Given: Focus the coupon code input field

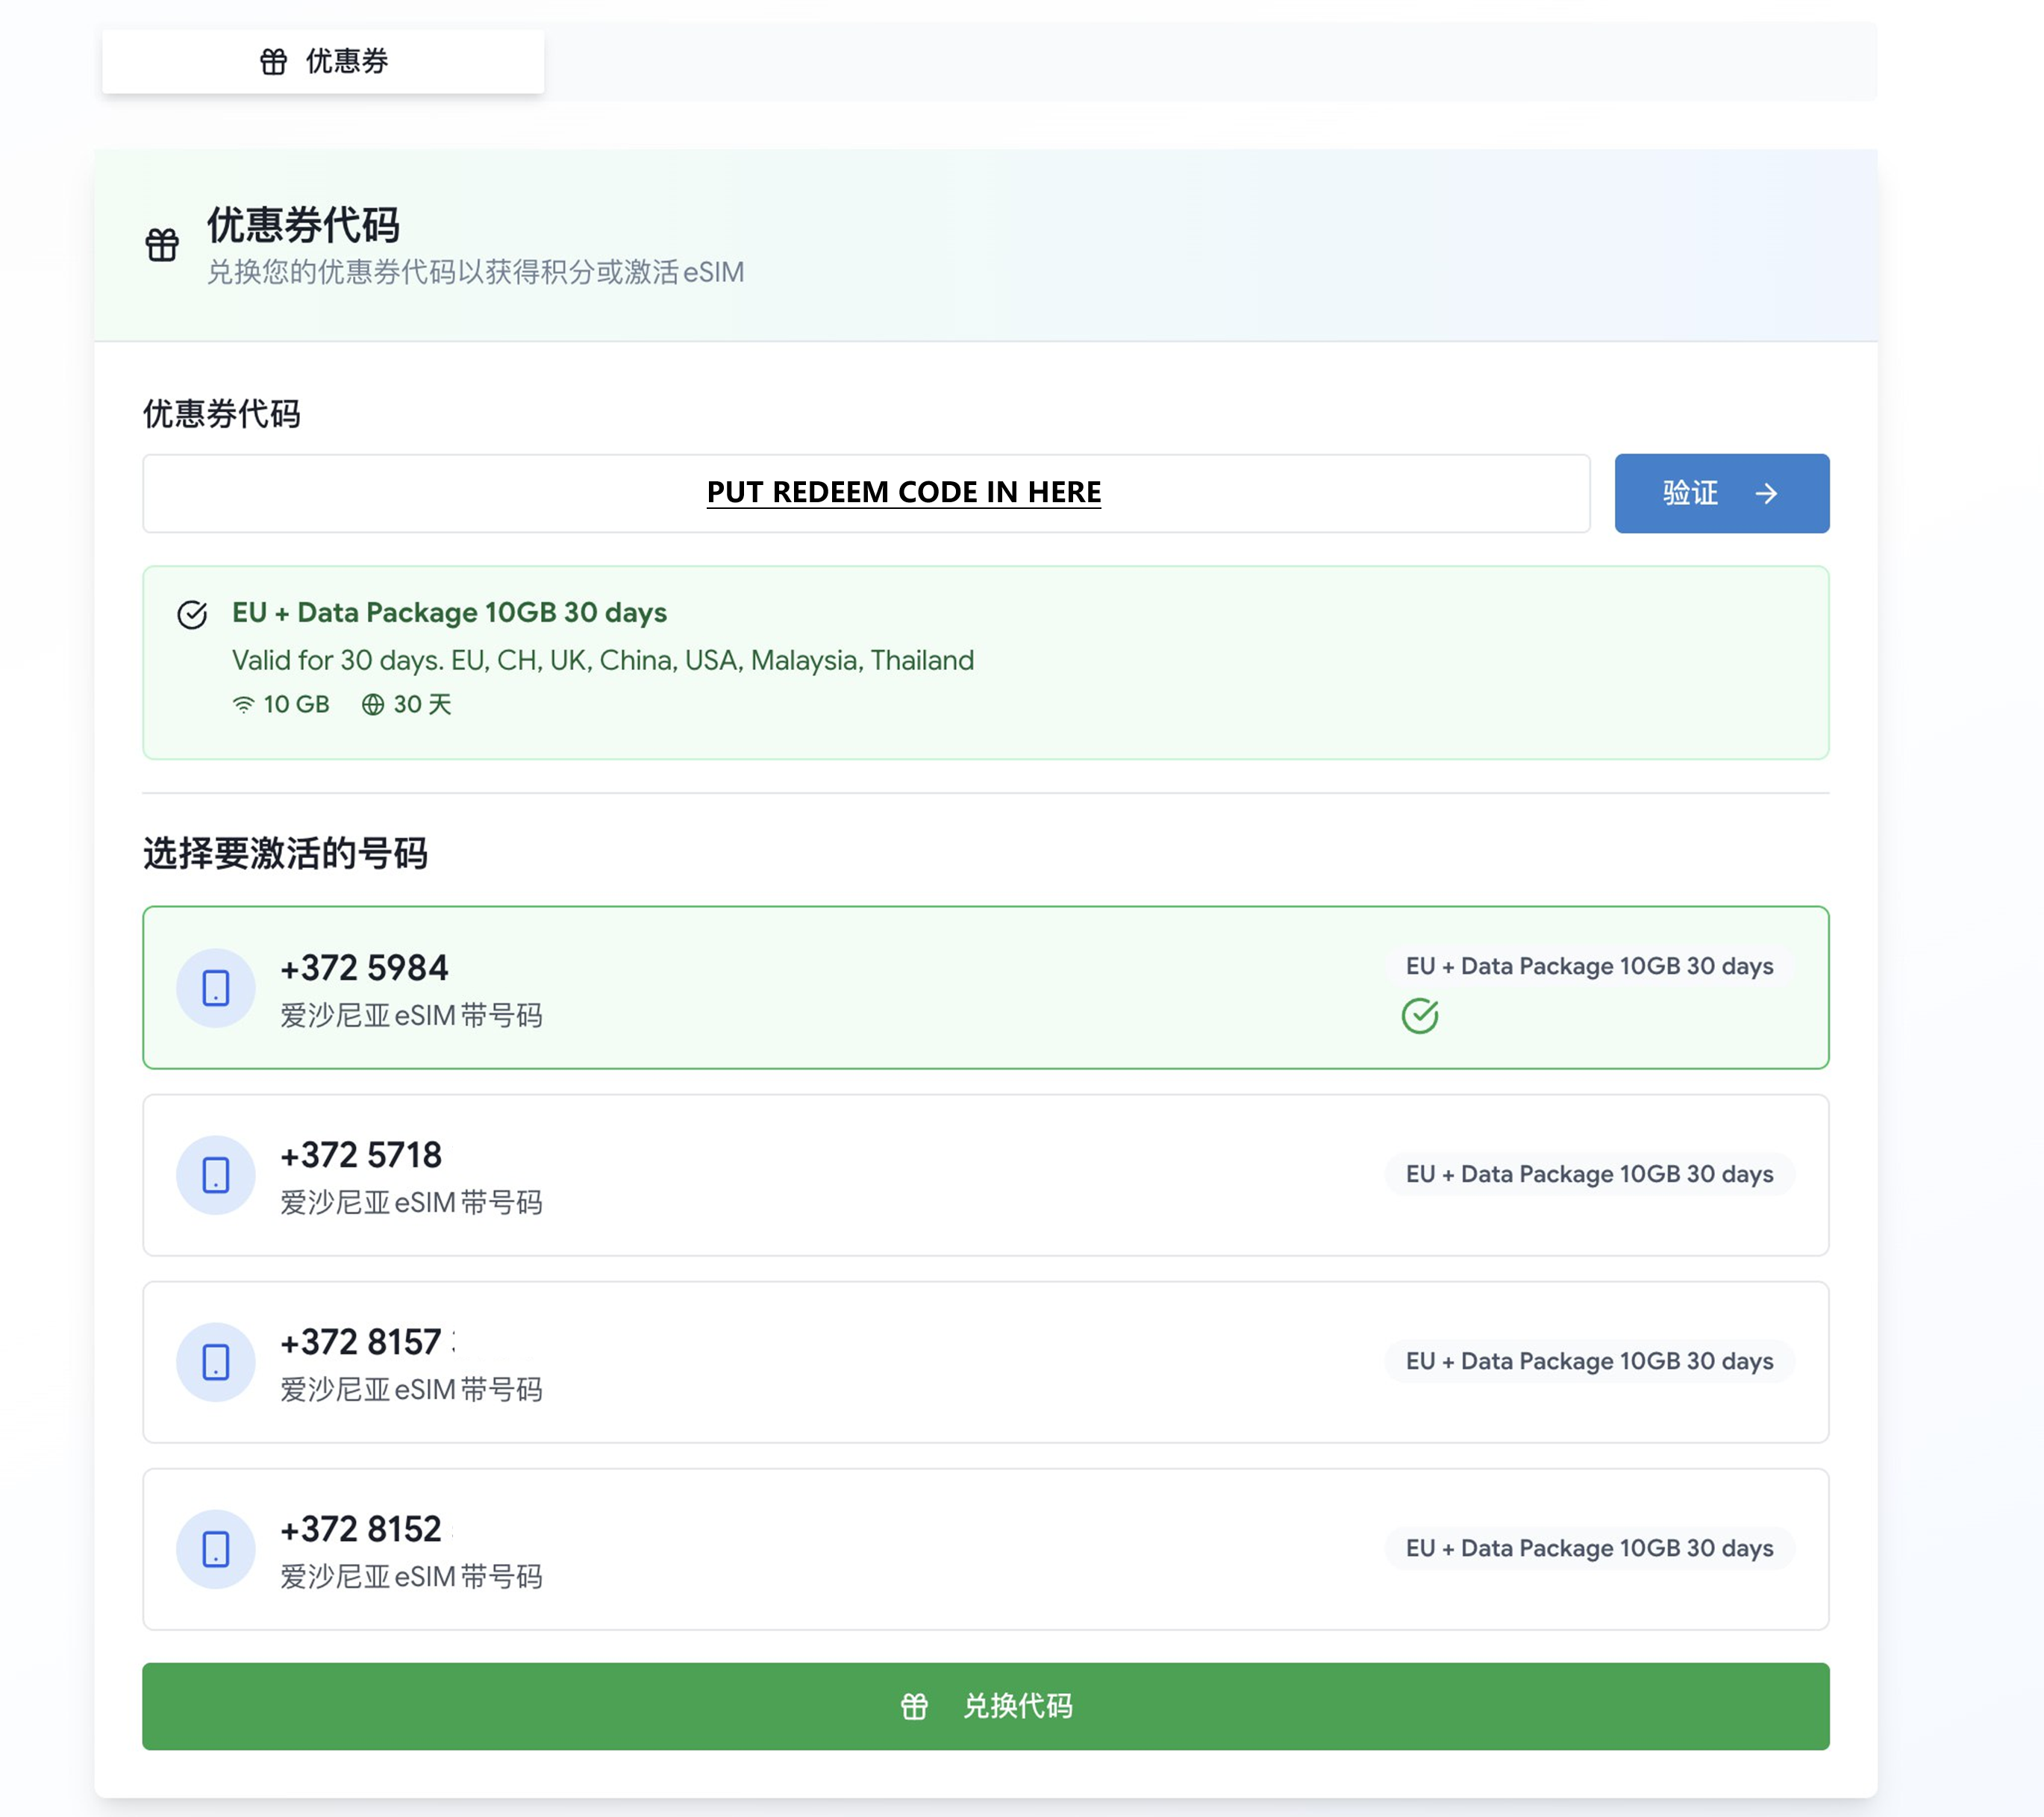Looking at the screenshot, I should point(866,493).
